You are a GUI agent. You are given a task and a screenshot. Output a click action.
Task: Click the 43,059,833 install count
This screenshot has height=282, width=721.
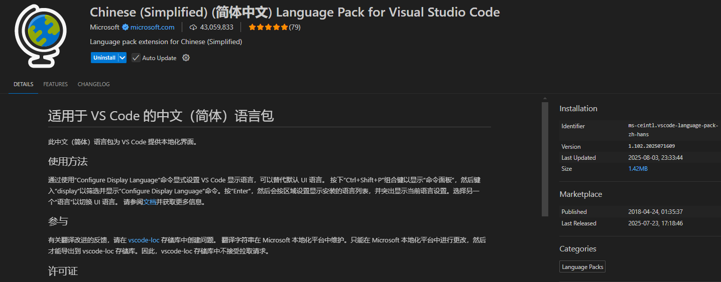(x=216, y=27)
